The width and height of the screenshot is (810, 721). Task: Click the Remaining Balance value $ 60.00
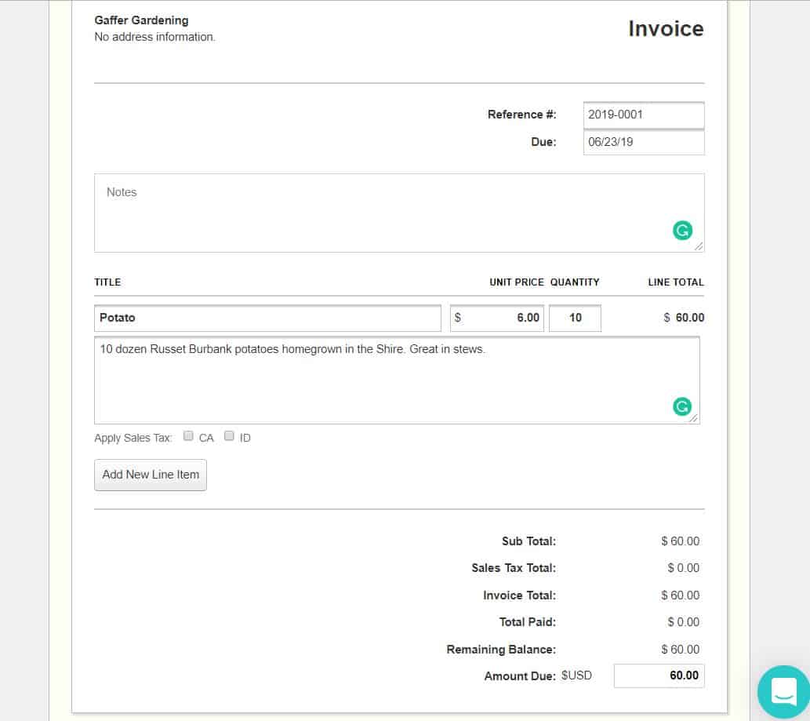pyautogui.click(x=681, y=650)
